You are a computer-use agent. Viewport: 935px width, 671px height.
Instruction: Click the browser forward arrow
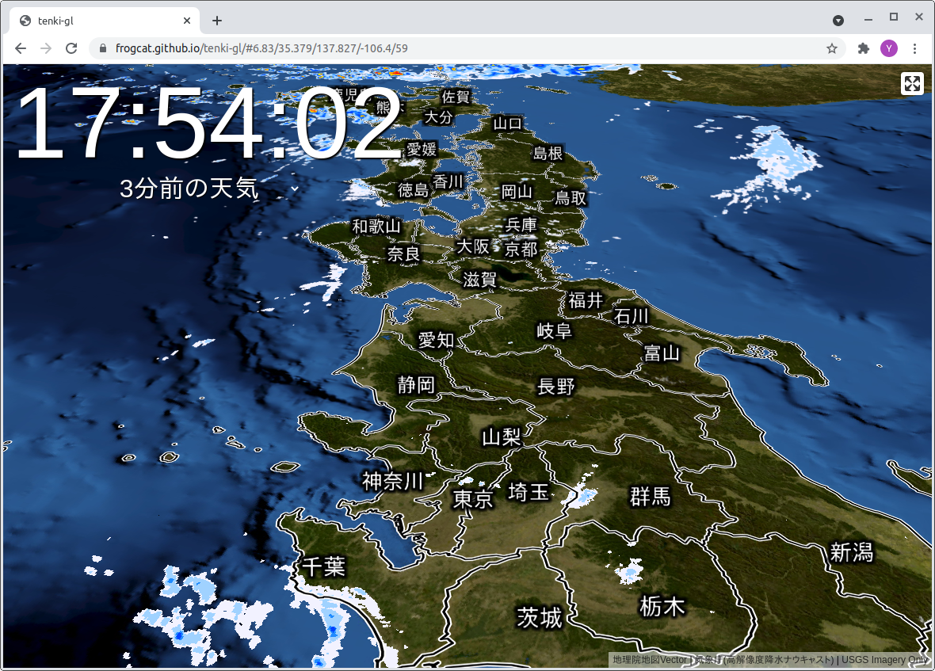coord(46,48)
